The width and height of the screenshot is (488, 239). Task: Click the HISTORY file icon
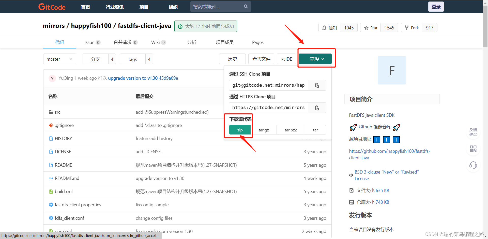51,139
